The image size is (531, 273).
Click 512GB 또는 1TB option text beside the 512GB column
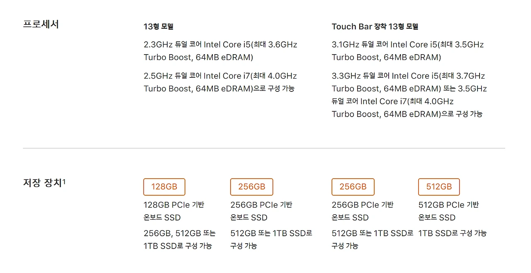click(x=373, y=239)
